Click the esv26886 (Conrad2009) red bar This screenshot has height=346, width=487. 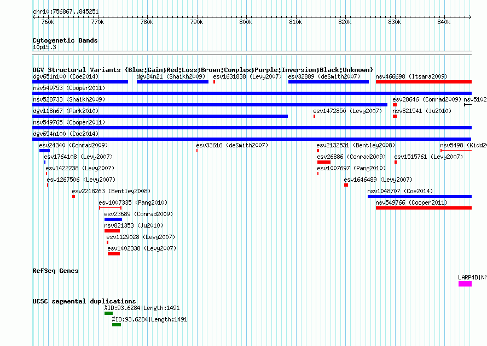(323, 162)
